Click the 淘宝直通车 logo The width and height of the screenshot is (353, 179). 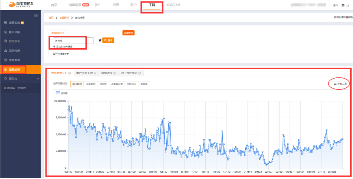click(x=22, y=5)
